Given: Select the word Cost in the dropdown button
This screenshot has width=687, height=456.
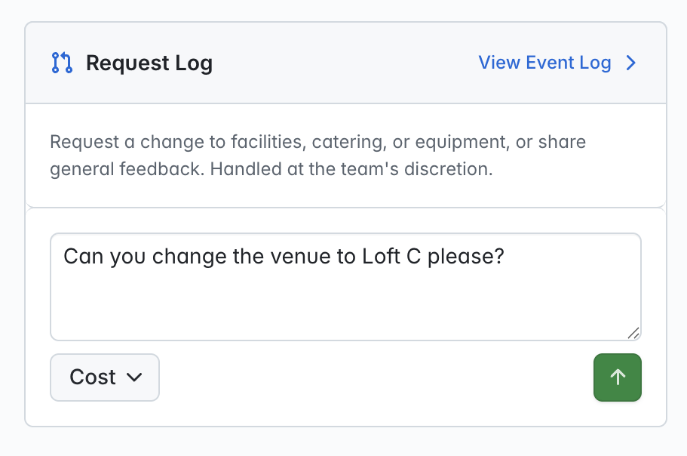Looking at the screenshot, I should 93,377.
